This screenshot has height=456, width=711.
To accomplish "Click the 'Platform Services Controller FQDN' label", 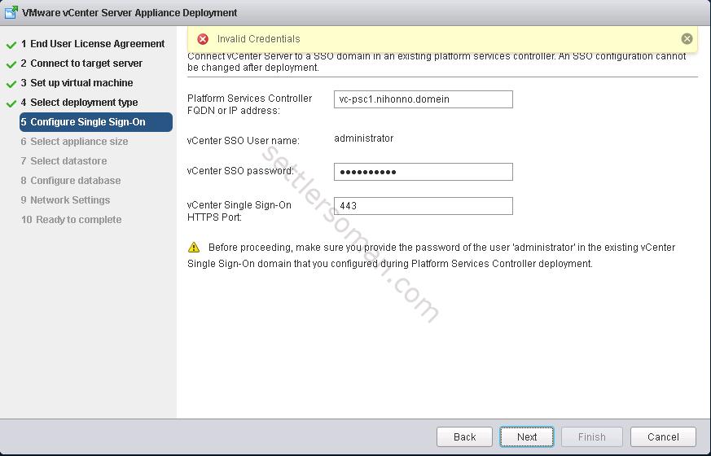I will tap(249, 104).
